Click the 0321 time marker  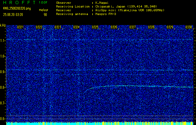point(20,27)
